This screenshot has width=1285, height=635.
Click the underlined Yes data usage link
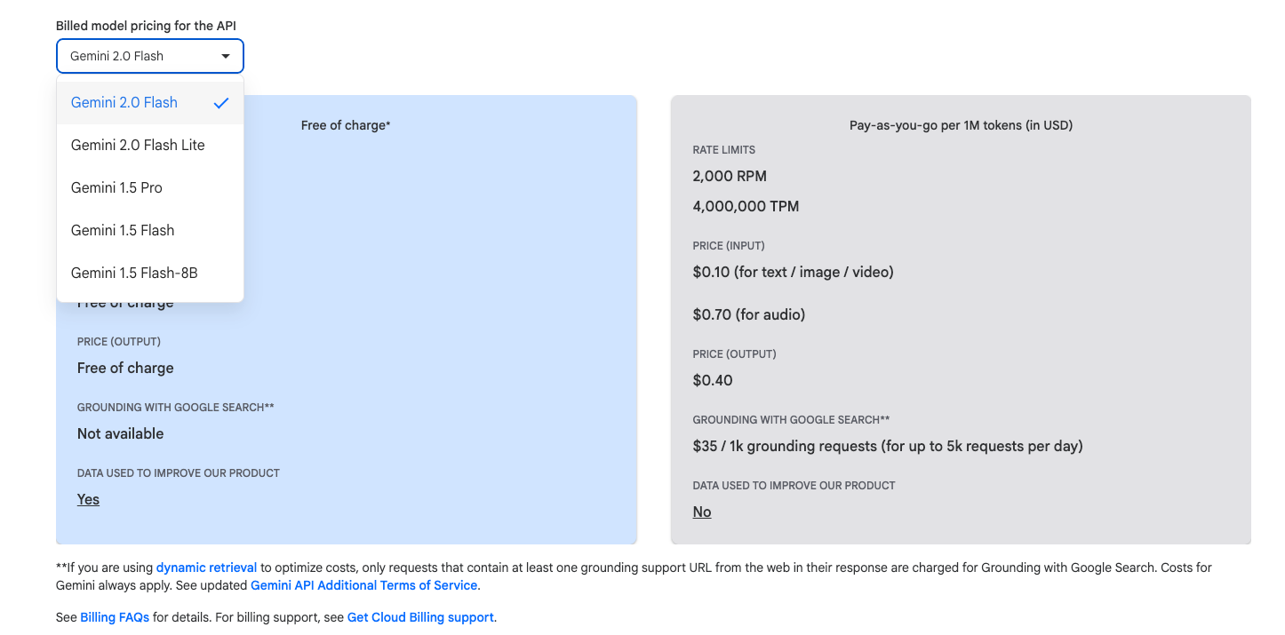(88, 499)
